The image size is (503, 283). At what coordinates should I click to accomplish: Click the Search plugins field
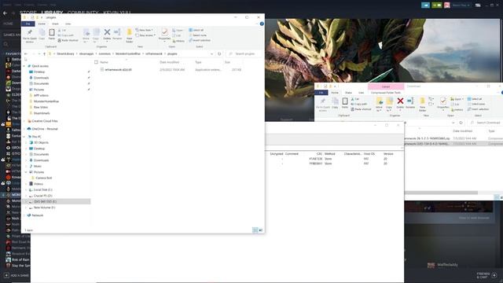[244, 54]
